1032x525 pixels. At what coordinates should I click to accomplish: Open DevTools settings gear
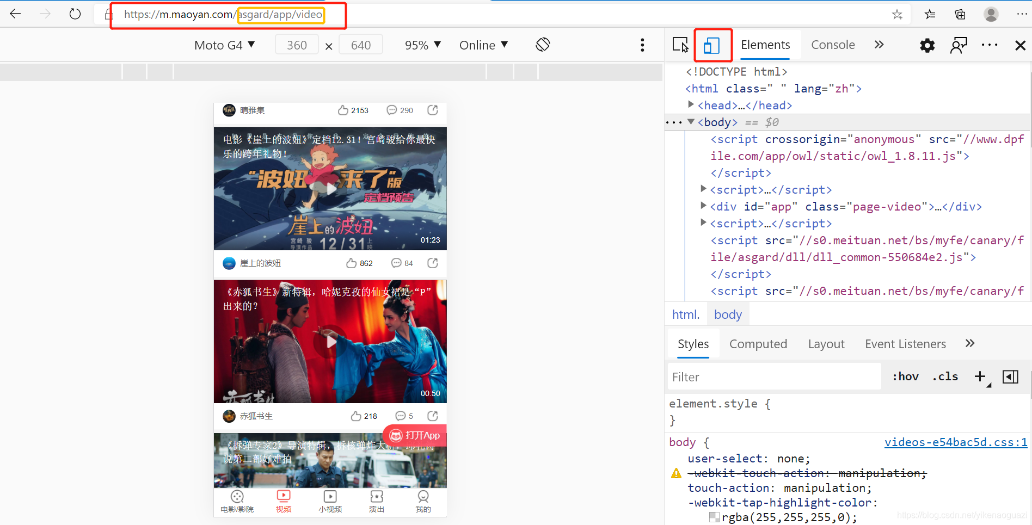point(927,45)
